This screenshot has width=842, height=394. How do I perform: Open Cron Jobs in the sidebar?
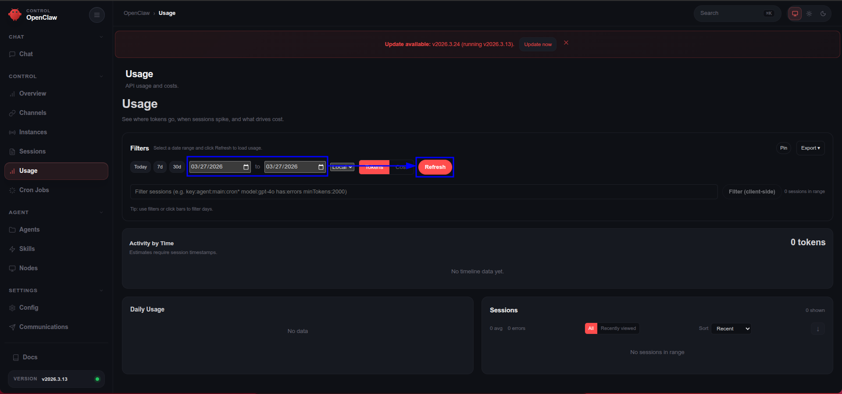(34, 190)
